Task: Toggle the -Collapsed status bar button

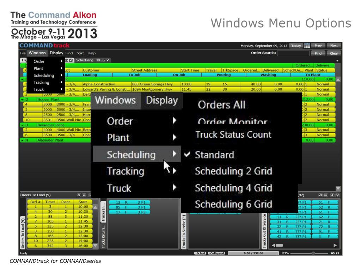Action: [217, 253]
